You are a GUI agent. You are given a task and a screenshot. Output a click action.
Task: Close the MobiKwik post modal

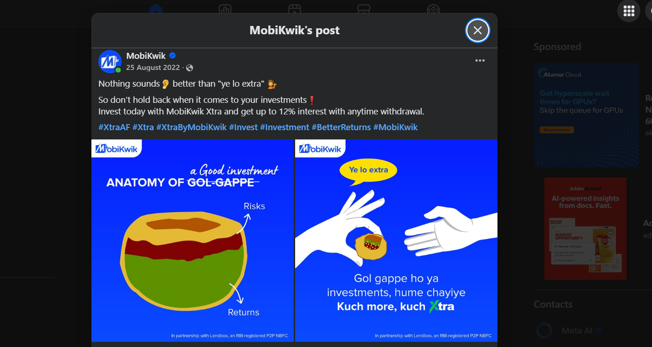[478, 30]
